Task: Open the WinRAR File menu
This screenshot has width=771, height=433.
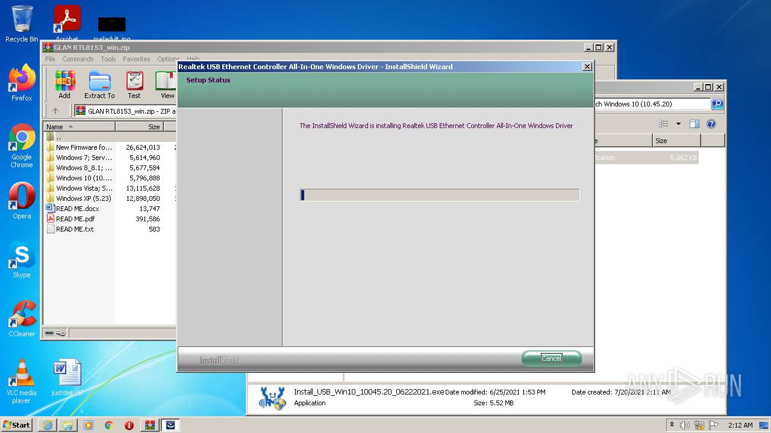Action: (x=50, y=59)
